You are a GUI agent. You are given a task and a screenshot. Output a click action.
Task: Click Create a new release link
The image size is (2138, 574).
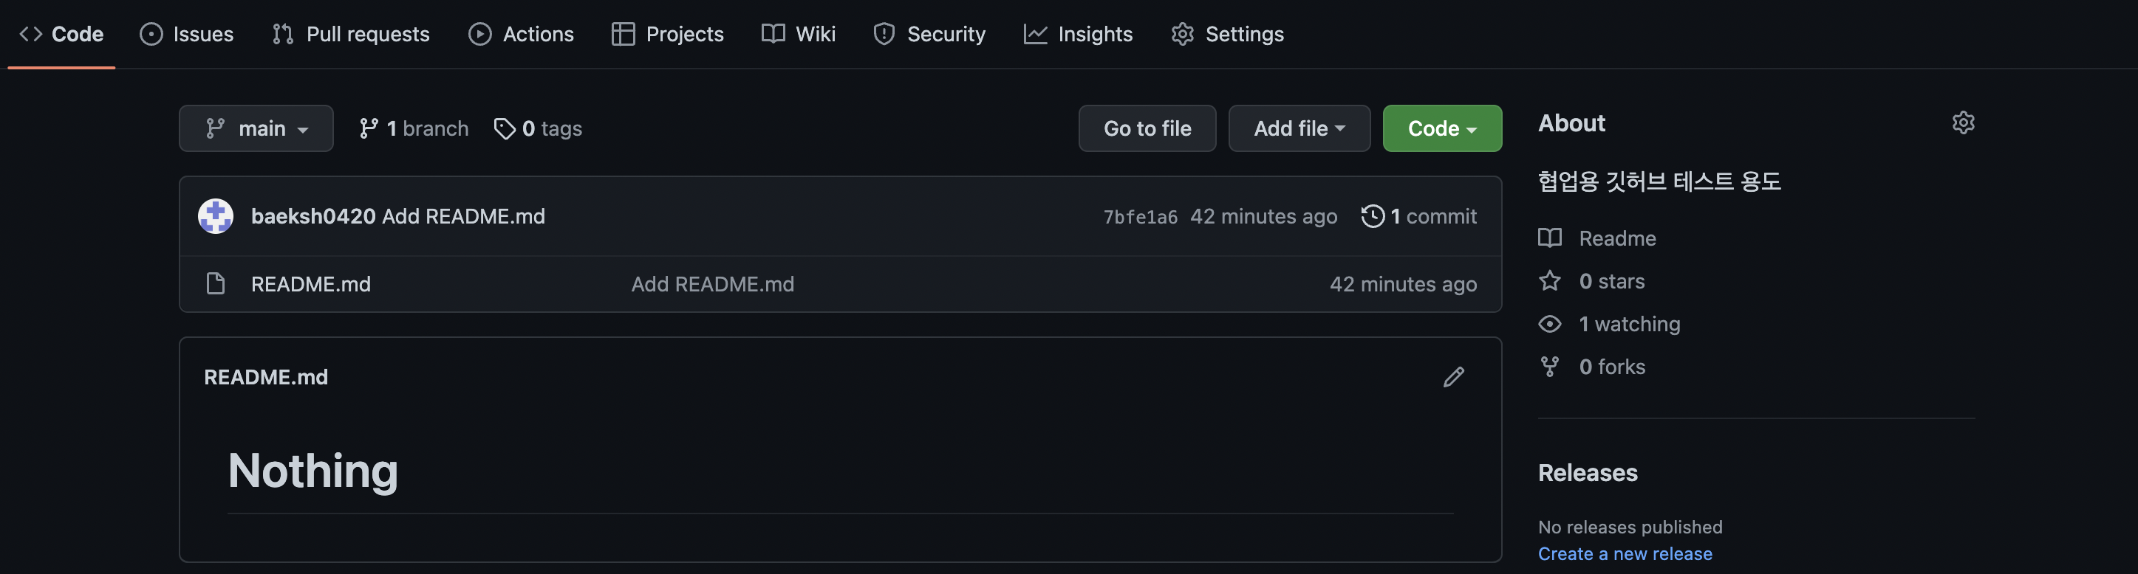(x=1625, y=553)
